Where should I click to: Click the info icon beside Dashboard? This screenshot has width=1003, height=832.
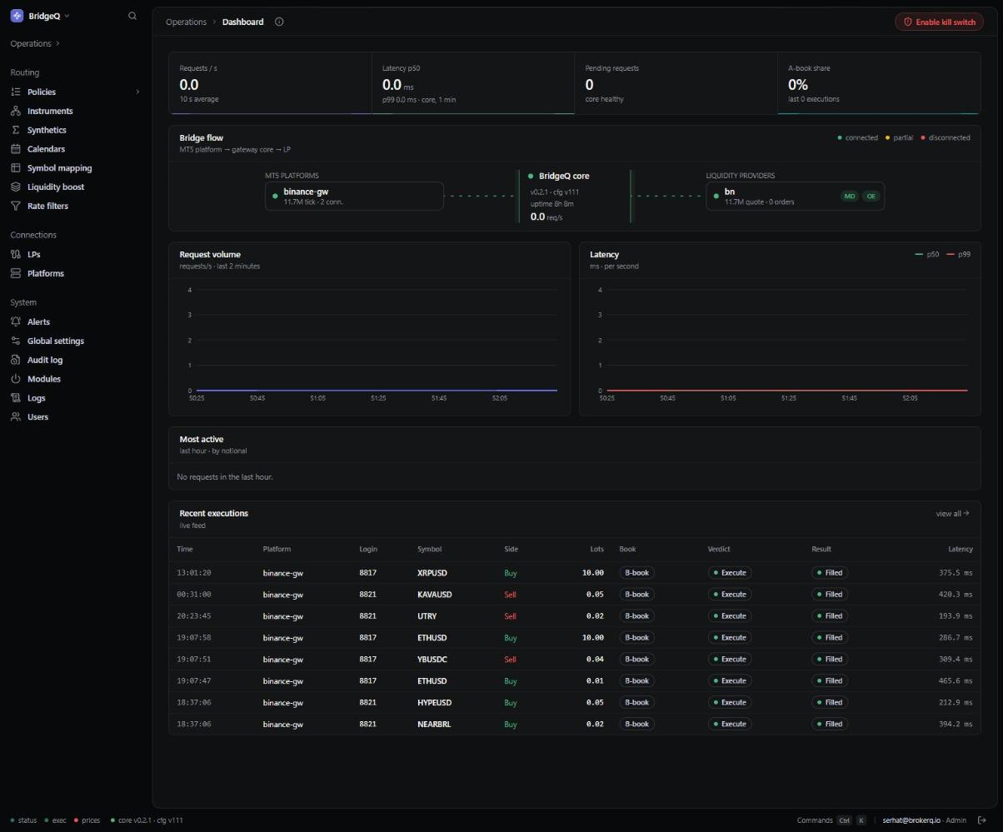(279, 22)
